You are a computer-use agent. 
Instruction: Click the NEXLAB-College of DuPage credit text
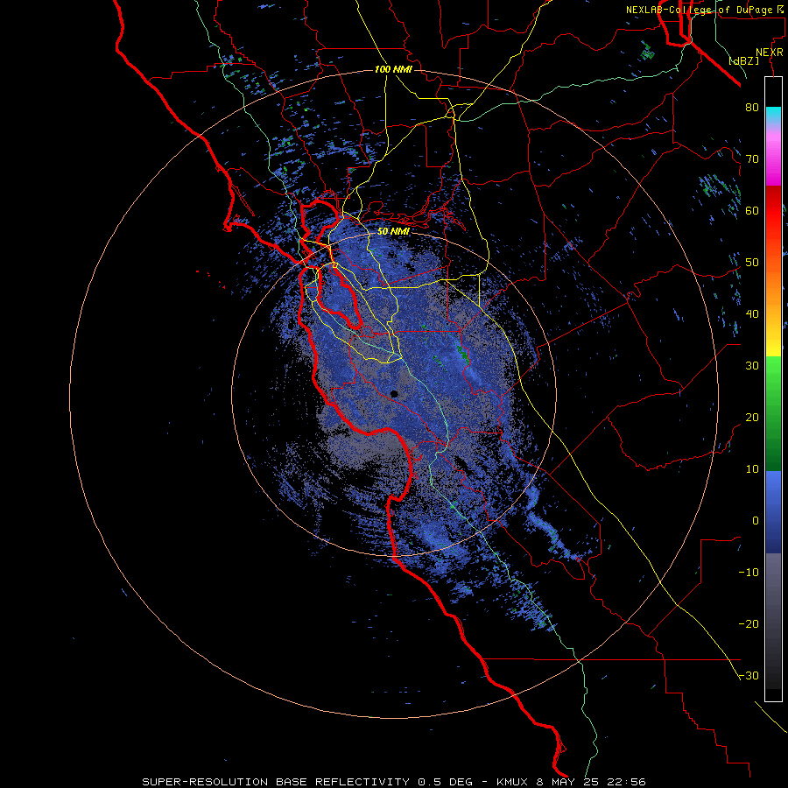tap(704, 10)
